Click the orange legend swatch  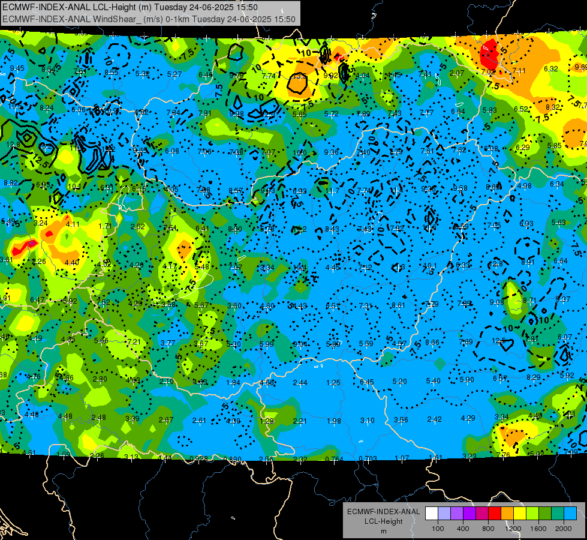point(507,514)
